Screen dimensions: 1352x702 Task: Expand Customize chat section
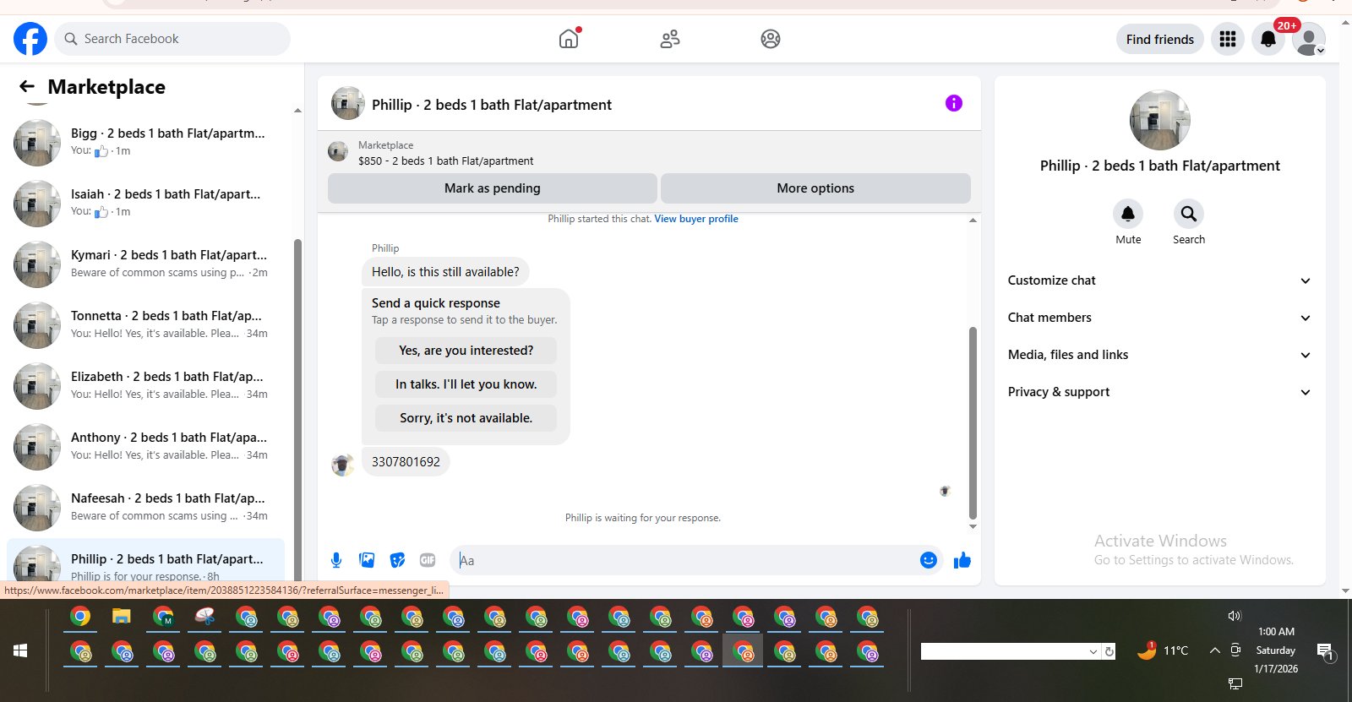(x=1159, y=280)
